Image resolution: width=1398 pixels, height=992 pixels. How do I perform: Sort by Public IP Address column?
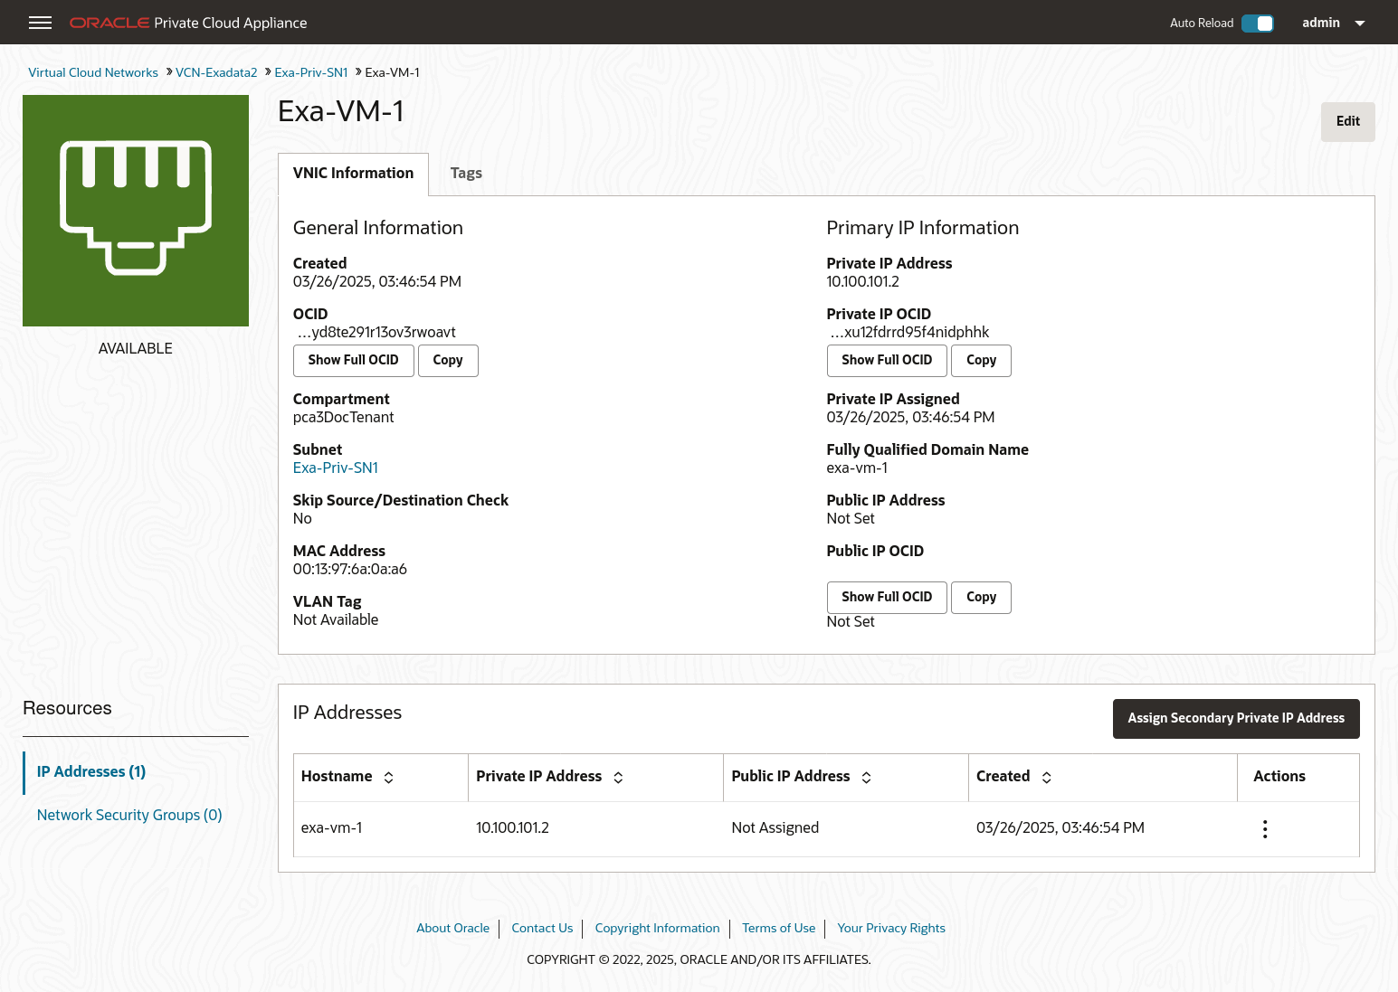[866, 777]
